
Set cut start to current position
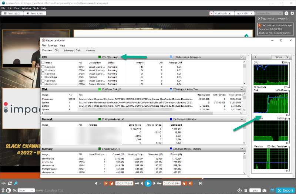tap(112, 183)
